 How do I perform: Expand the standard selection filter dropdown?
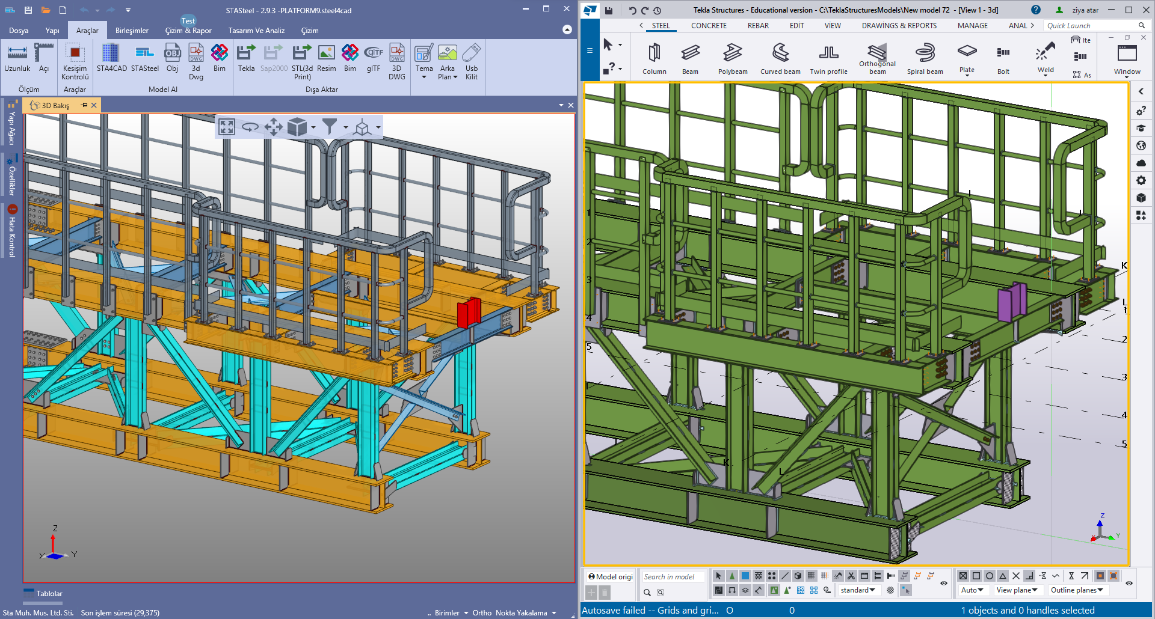(x=858, y=590)
